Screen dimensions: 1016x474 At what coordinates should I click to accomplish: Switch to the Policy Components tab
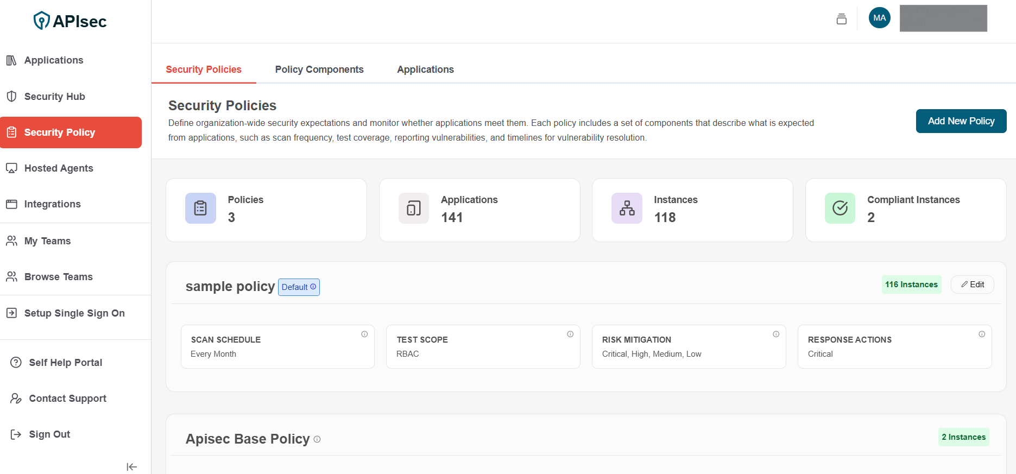(x=319, y=69)
